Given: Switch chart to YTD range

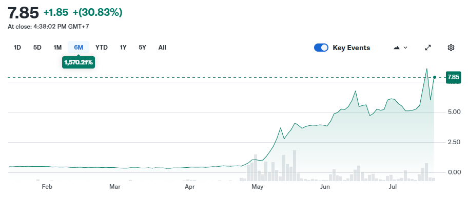Looking at the screenshot, I should pyautogui.click(x=102, y=47).
